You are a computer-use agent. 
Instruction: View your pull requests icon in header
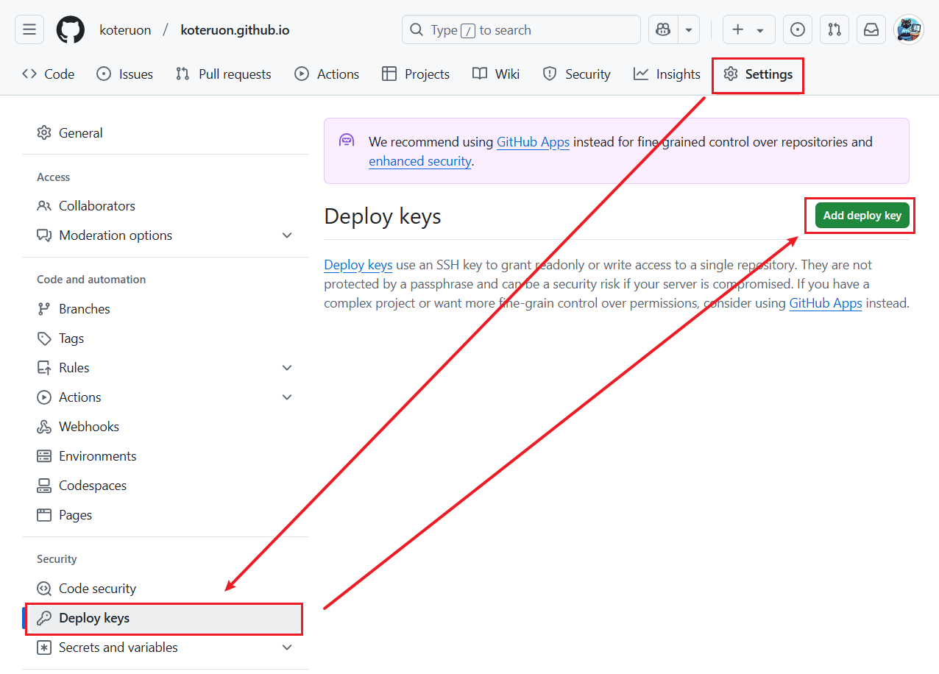(x=834, y=29)
